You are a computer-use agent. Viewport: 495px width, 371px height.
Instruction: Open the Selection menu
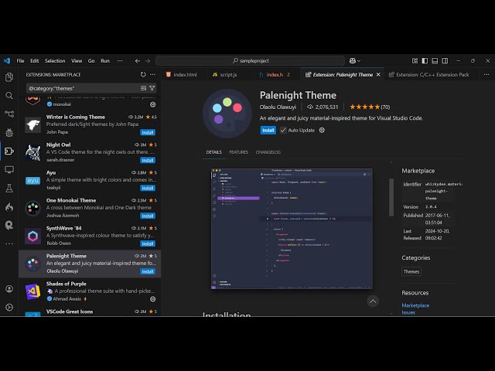55,60
